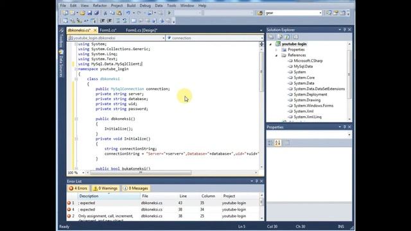Click the Start Debugging play icon
411x231 pixels.
coord(170,13)
